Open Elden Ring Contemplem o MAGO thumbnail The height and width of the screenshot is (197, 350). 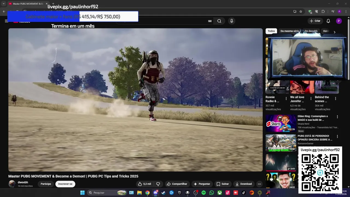point(281,123)
